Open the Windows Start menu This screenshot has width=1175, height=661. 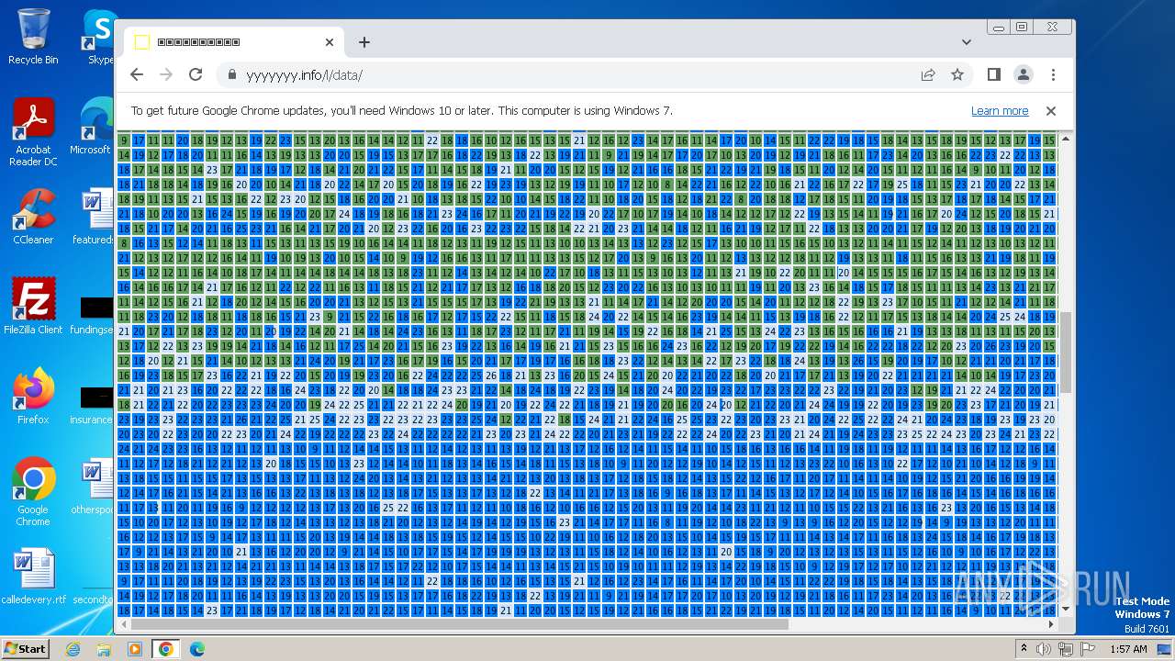25,648
